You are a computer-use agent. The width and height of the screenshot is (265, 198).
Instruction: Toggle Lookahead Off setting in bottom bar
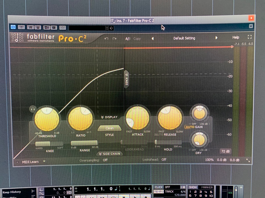(x=164, y=159)
